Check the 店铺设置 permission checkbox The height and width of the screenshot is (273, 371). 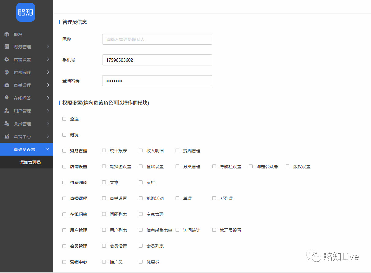coord(64,166)
